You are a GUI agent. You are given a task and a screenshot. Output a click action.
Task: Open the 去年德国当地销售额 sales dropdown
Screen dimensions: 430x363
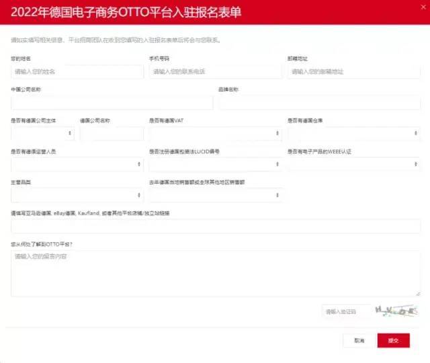pos(215,196)
